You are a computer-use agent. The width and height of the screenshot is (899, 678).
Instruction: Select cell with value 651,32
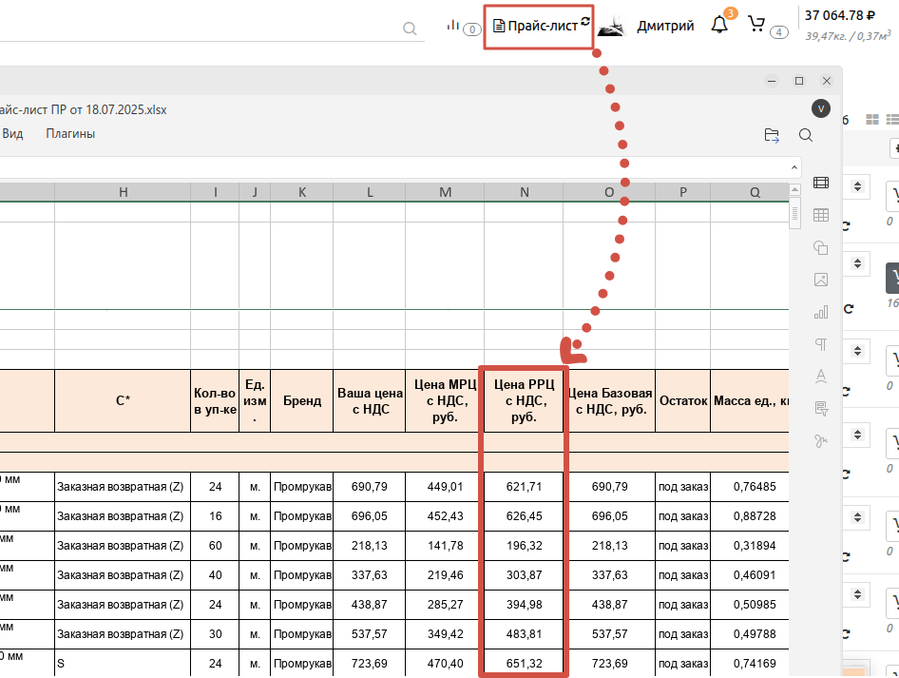point(524,663)
